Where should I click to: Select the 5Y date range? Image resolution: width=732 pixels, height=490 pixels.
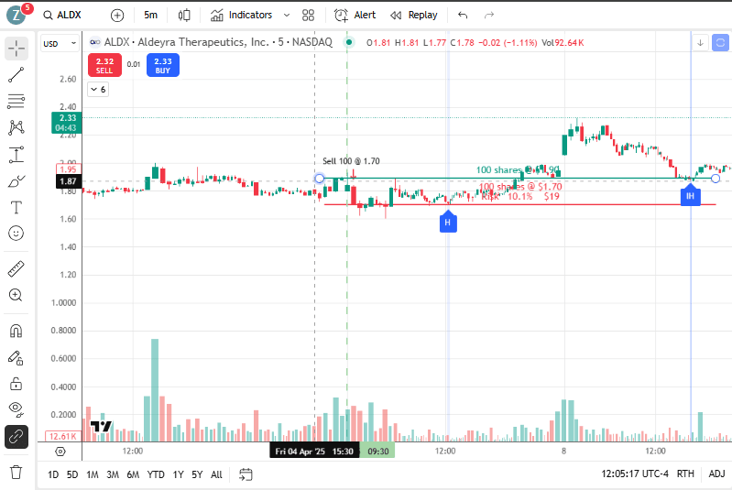197,474
